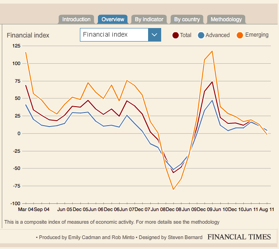The image size is (279, 249).
Task: Click the Mar 04 x-axis label
Action: coord(25,210)
